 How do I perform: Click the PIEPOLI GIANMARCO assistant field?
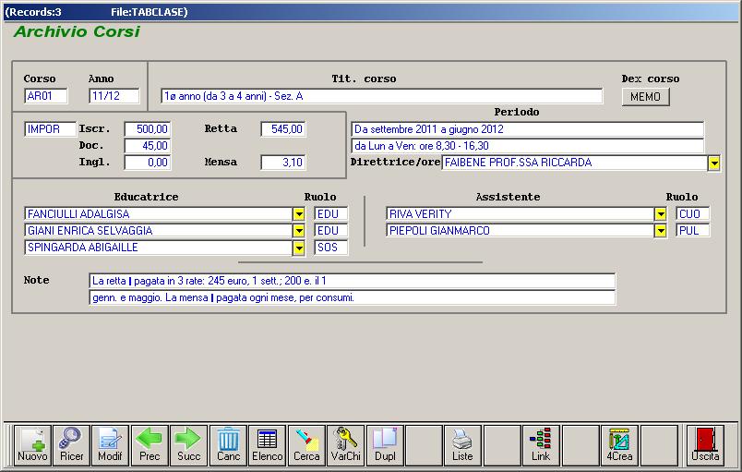pyautogui.click(x=521, y=231)
